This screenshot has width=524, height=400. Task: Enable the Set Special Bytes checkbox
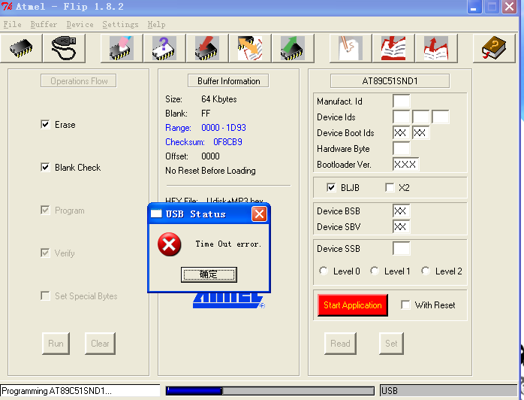45,295
